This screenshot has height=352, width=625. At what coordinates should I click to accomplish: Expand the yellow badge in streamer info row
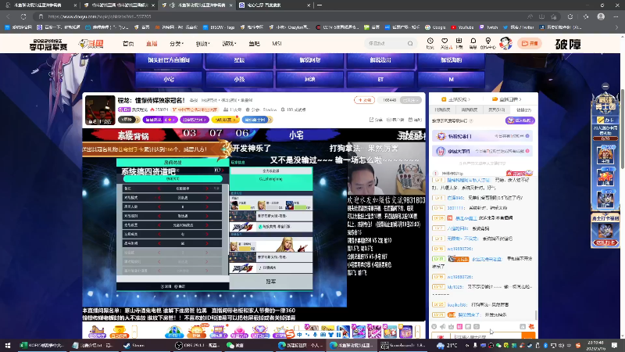[x=227, y=120]
